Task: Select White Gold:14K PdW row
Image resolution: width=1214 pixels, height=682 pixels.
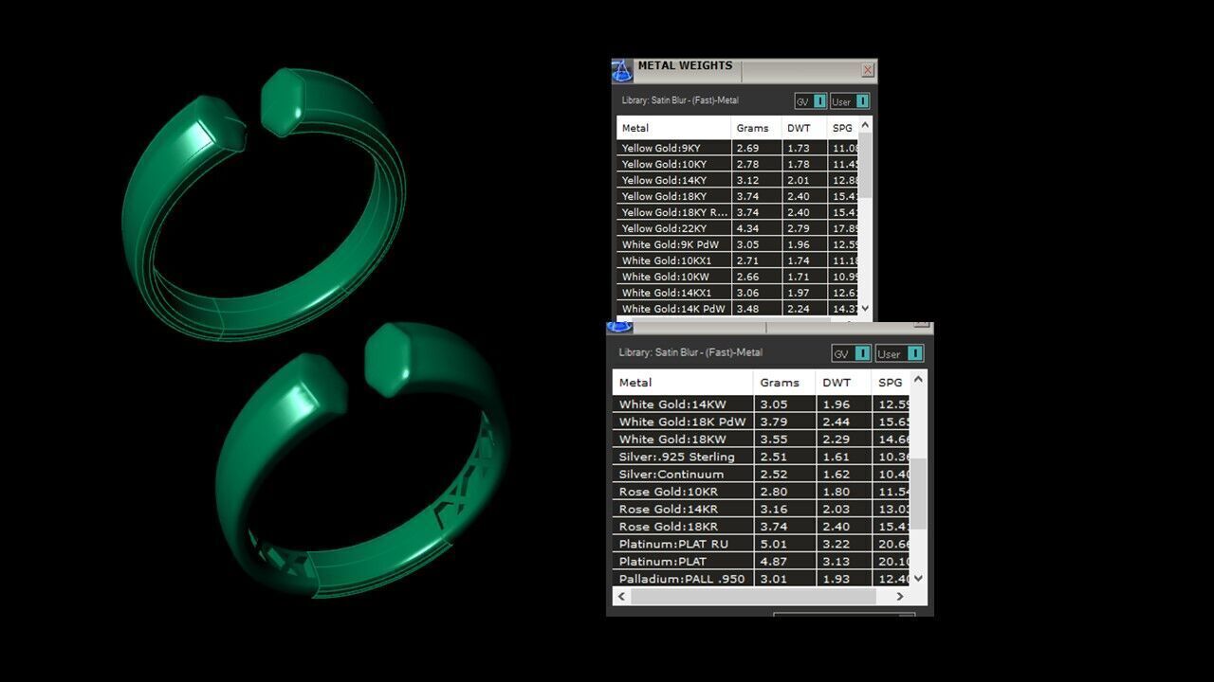Action: 737,309
